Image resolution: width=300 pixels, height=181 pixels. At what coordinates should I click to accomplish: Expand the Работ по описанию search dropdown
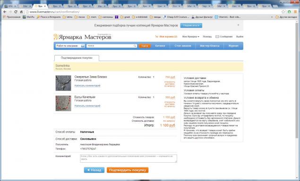click(70, 46)
